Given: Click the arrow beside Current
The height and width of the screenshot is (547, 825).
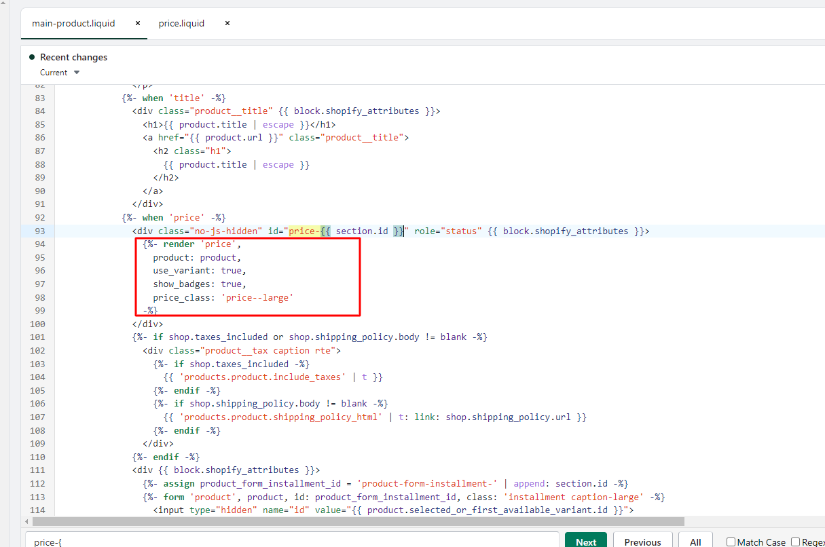Looking at the screenshot, I should click(x=77, y=73).
